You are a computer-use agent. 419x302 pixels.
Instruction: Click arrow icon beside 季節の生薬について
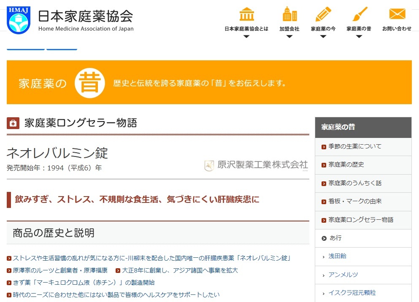tap(324, 147)
